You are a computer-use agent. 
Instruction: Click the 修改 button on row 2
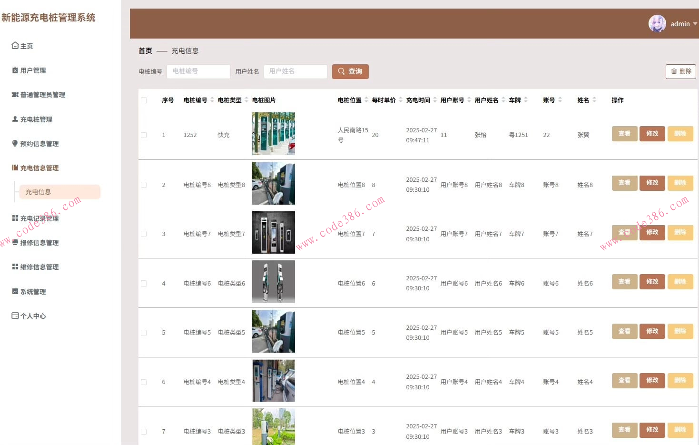click(652, 183)
